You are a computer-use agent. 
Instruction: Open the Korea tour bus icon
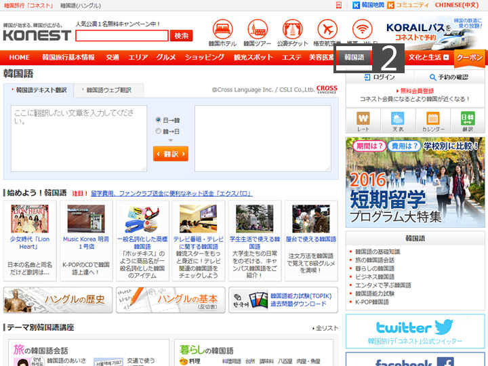pyautogui.click(x=258, y=29)
